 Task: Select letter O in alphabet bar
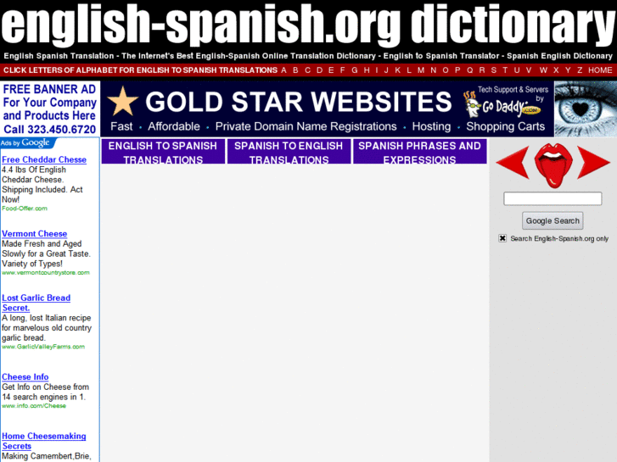[x=446, y=70]
